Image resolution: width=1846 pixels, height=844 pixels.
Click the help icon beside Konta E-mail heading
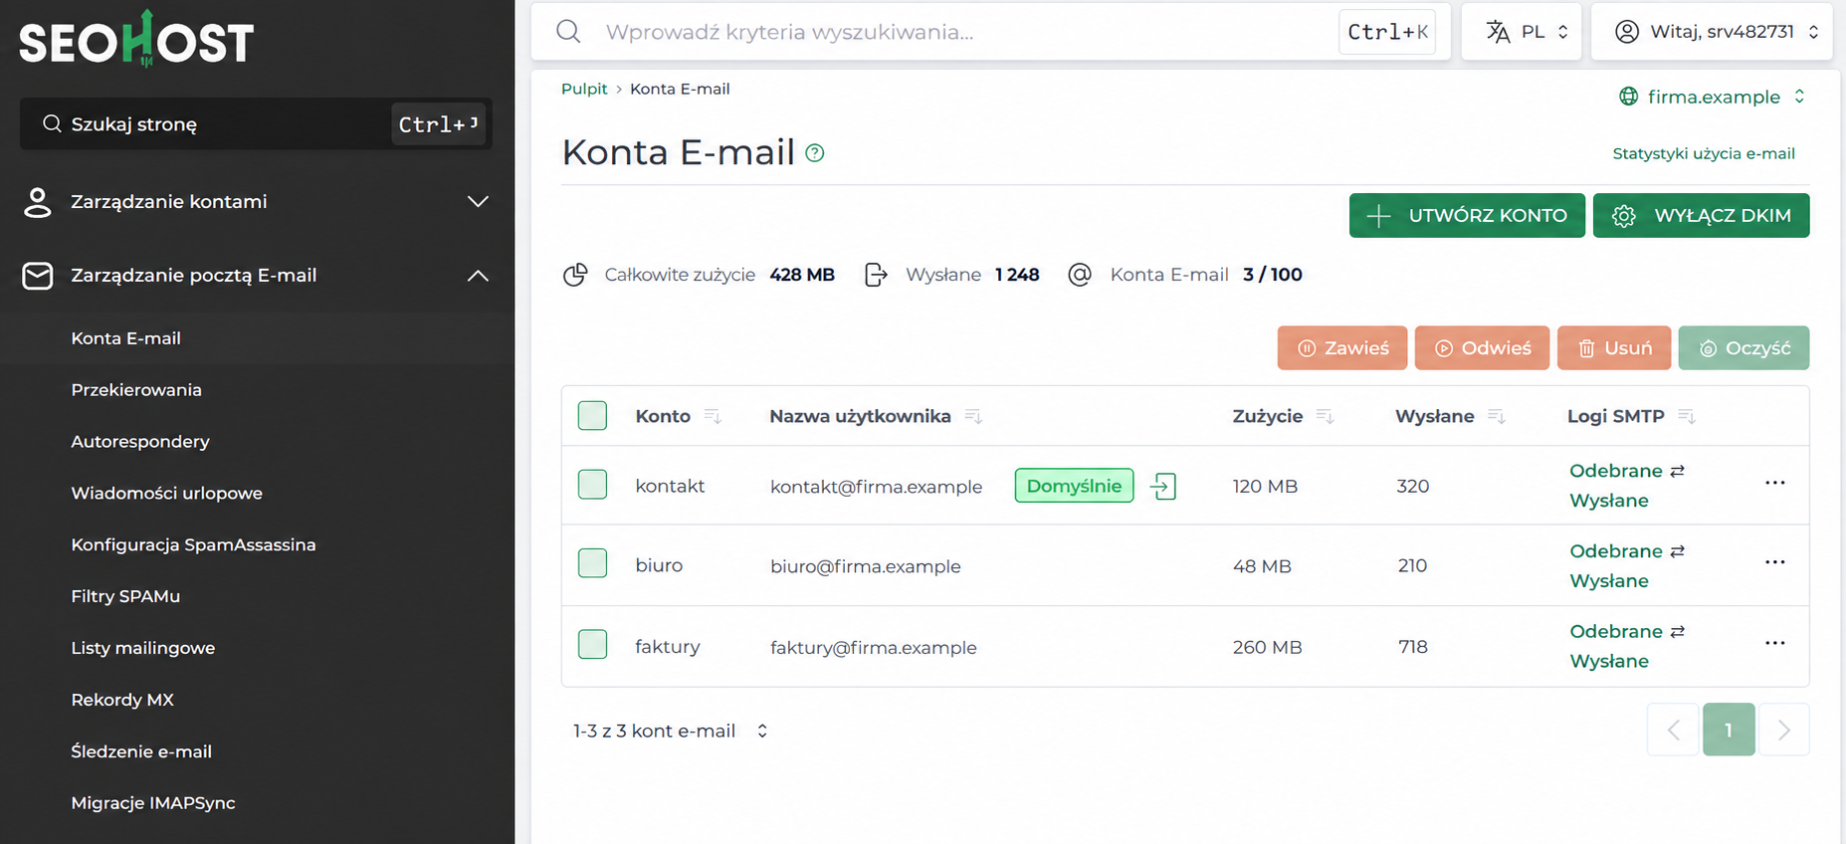[x=815, y=152]
